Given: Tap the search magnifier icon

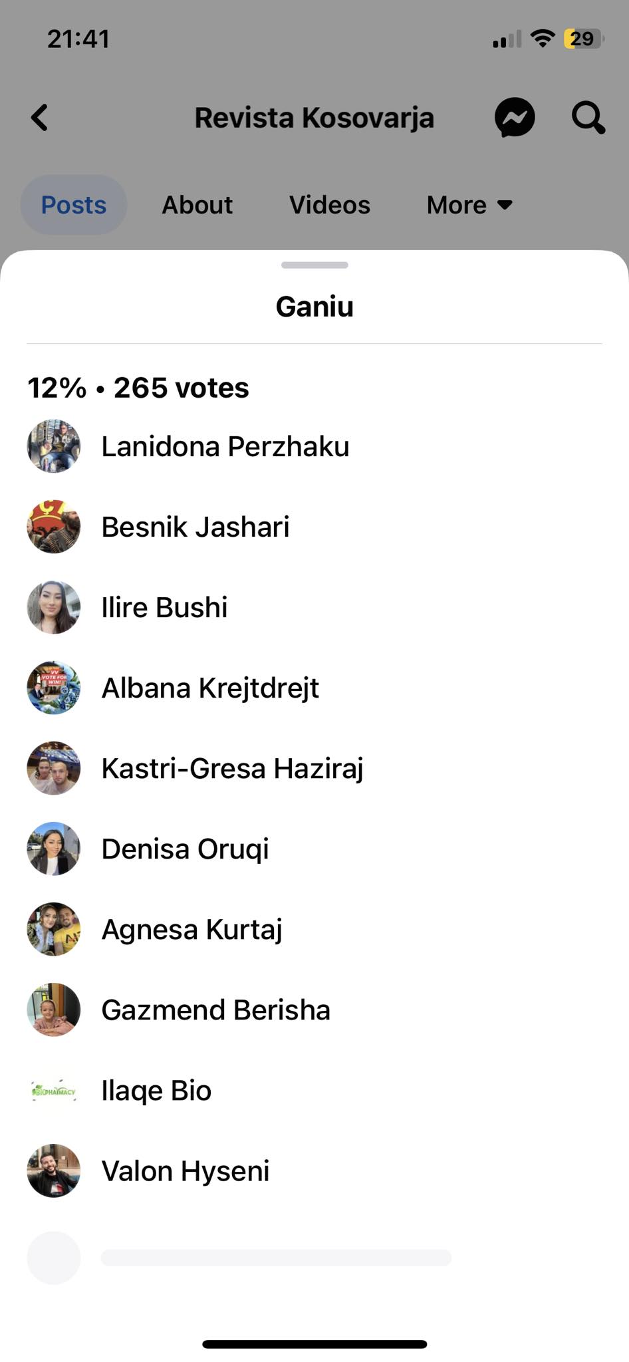Looking at the screenshot, I should (x=588, y=118).
